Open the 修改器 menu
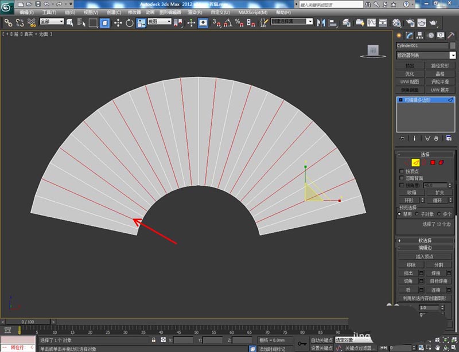The width and height of the screenshot is (459, 352). click(134, 12)
